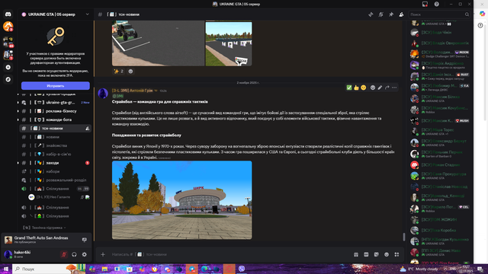React with the green checkmark emoji
The height and width of the screenshot is (274, 488).
349,88
